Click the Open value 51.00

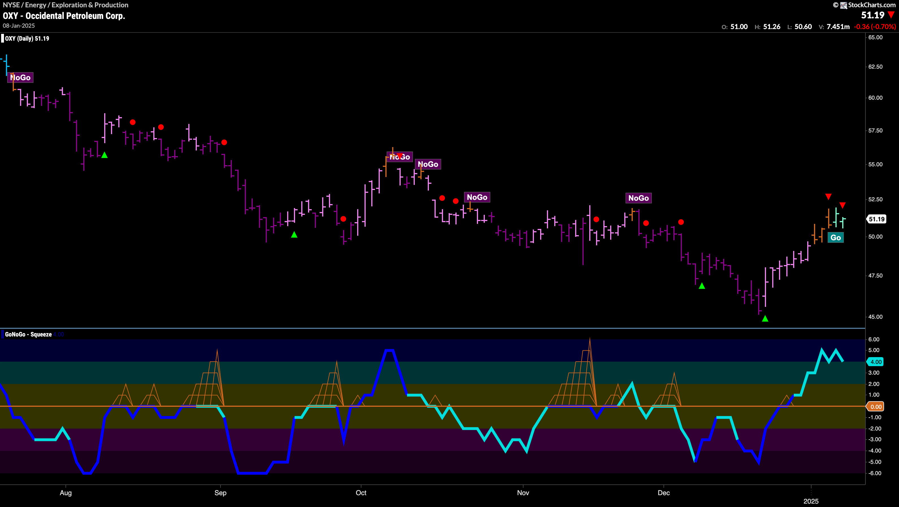click(x=739, y=27)
